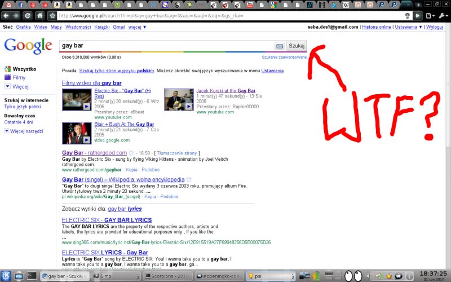Expand the więcej dropdown in the top bar

pyautogui.click(x=137, y=27)
